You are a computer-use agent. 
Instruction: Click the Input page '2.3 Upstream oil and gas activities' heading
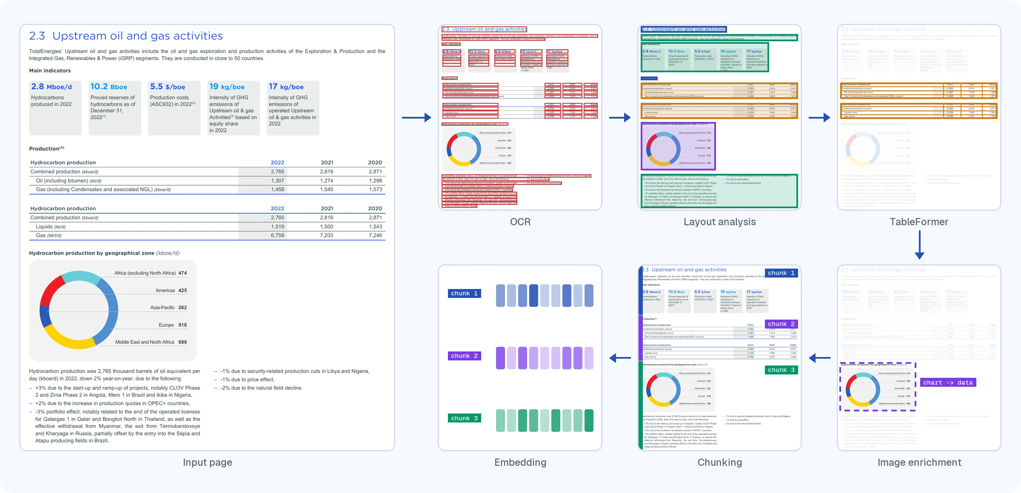click(x=126, y=36)
